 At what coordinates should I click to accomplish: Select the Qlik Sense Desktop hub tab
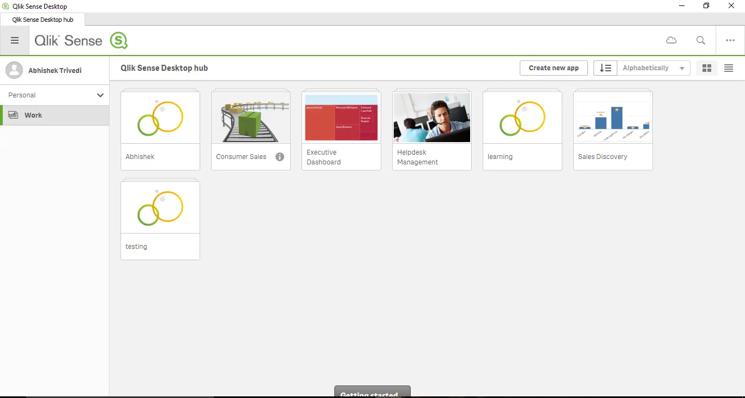[43, 20]
